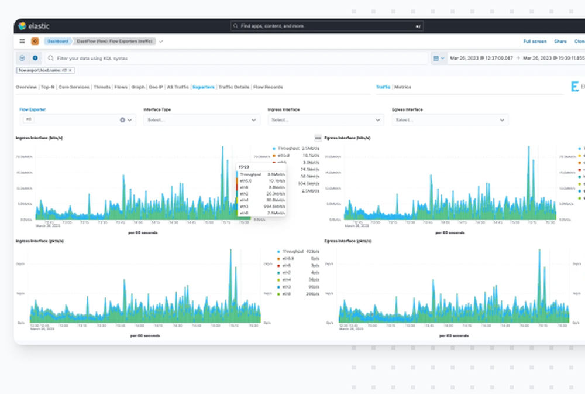The width and height of the screenshot is (585, 394).
Task: Click the blue add filter plus icon
Action: (35, 58)
